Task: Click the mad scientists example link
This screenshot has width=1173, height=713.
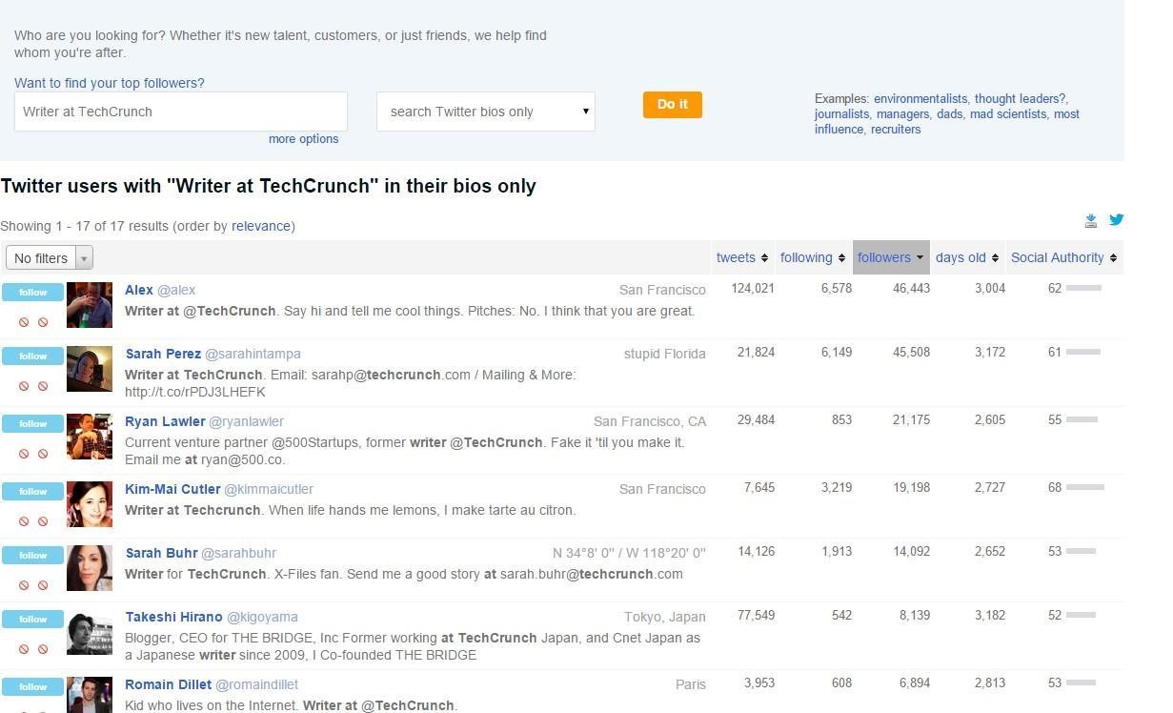Action: [1008, 114]
